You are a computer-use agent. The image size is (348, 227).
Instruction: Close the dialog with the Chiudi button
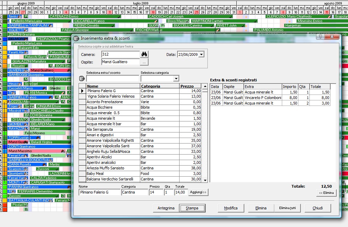click(318, 208)
